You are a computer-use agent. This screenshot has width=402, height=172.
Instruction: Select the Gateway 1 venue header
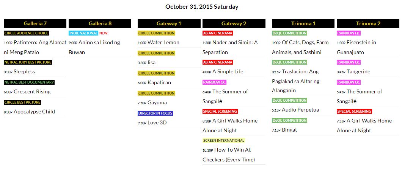(169, 23)
